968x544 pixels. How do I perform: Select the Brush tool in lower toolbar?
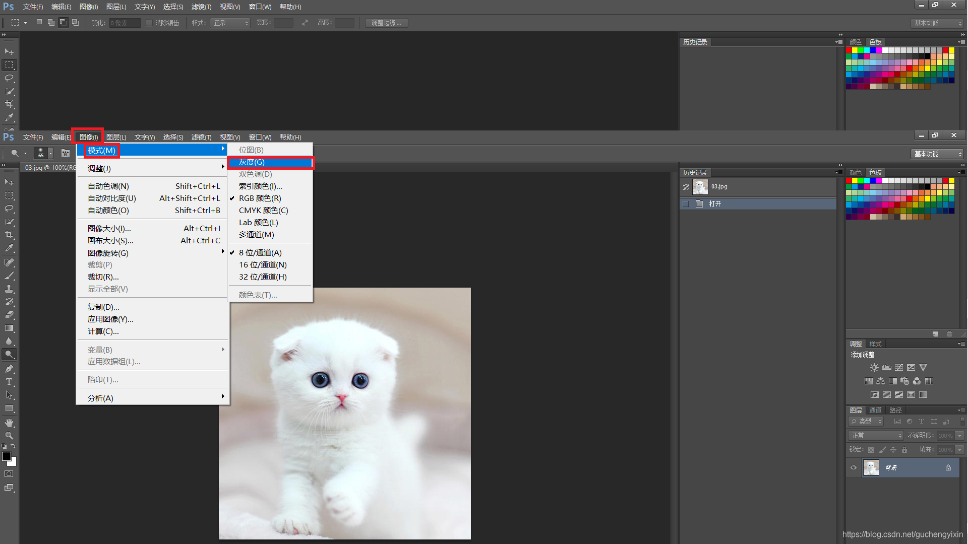(9, 276)
